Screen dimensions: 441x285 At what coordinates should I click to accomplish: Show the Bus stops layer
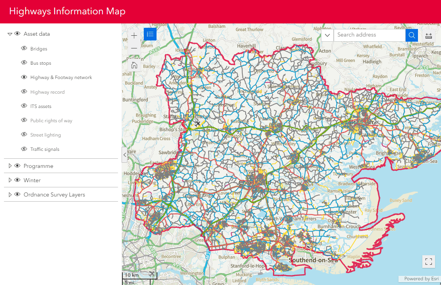(24, 63)
